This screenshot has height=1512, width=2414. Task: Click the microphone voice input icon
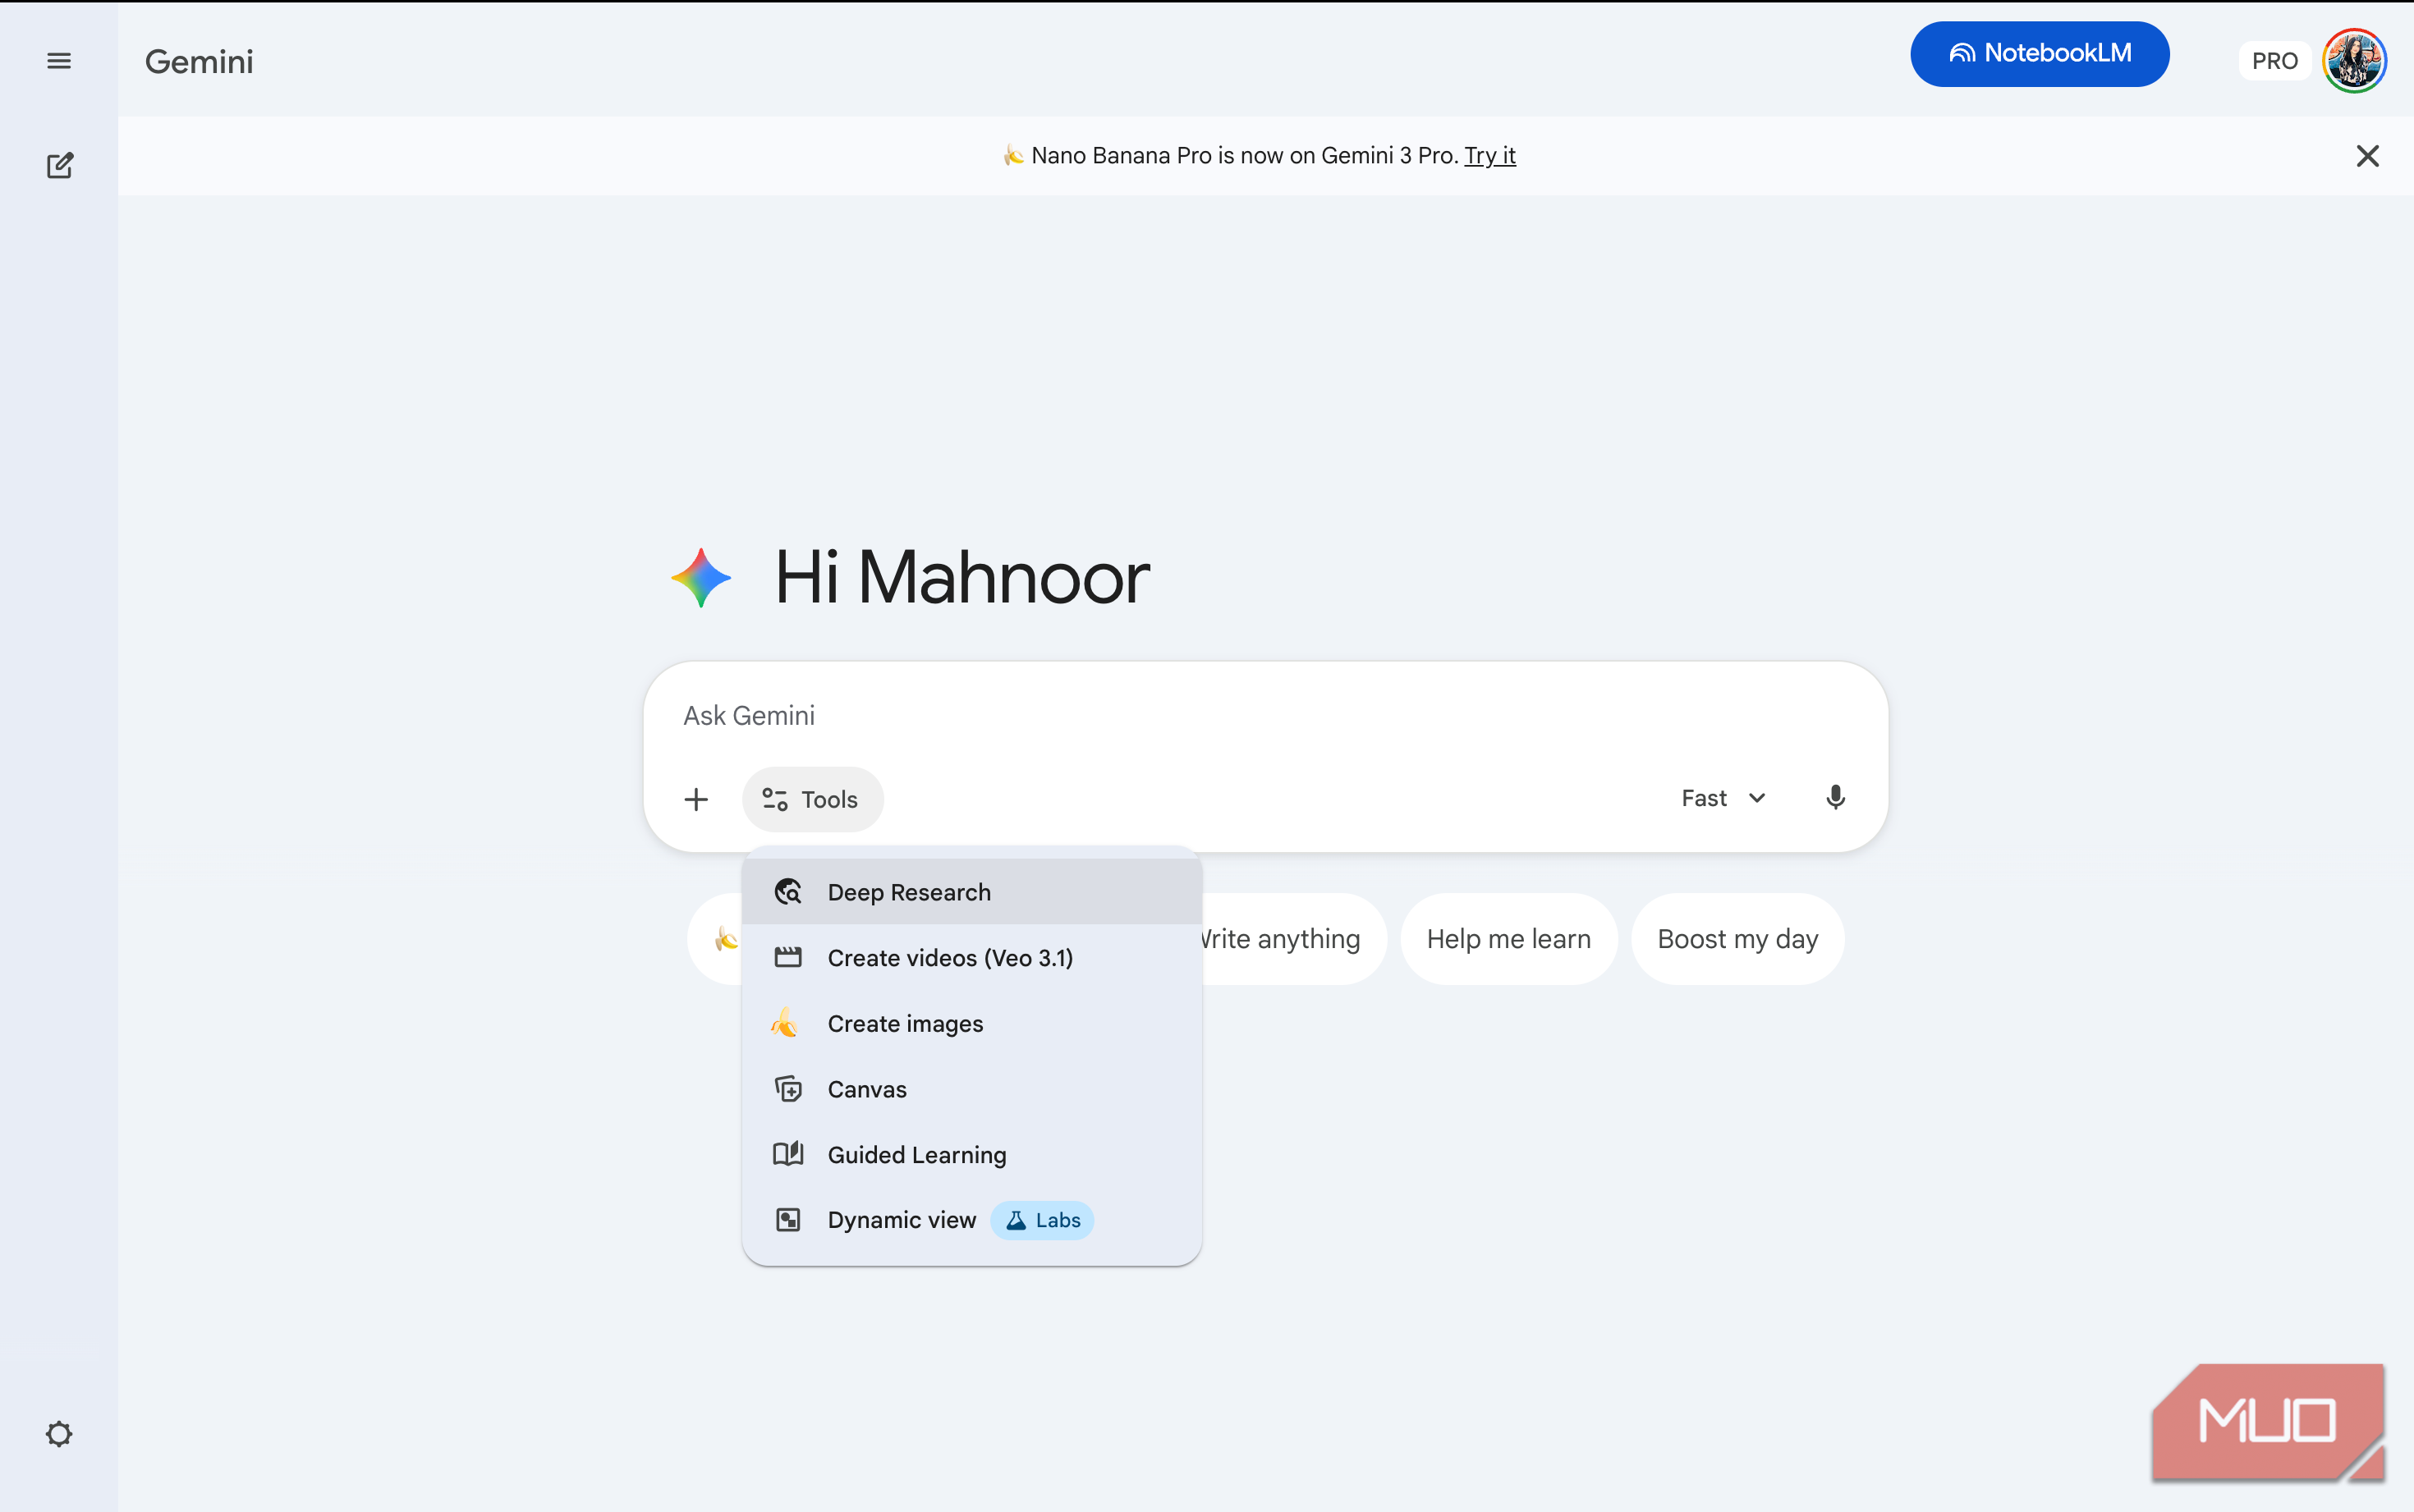(x=1835, y=798)
